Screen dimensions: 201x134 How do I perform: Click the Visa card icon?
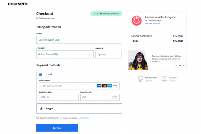pyautogui.click(x=99, y=86)
